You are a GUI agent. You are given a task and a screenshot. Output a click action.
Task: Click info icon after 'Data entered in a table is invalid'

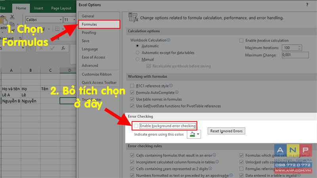[x=299, y=175]
